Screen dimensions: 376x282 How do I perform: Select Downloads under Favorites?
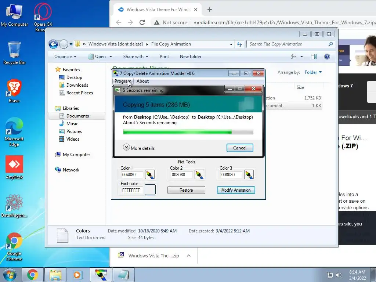pyautogui.click(x=77, y=85)
